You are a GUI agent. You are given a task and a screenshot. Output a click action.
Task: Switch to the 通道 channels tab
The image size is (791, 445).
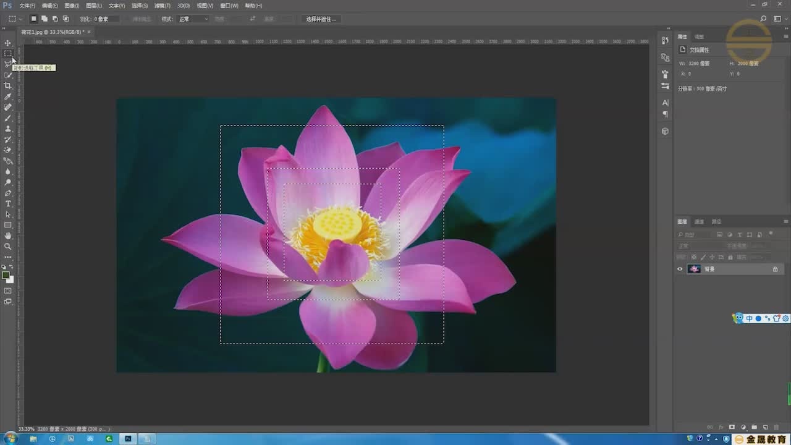pos(699,222)
